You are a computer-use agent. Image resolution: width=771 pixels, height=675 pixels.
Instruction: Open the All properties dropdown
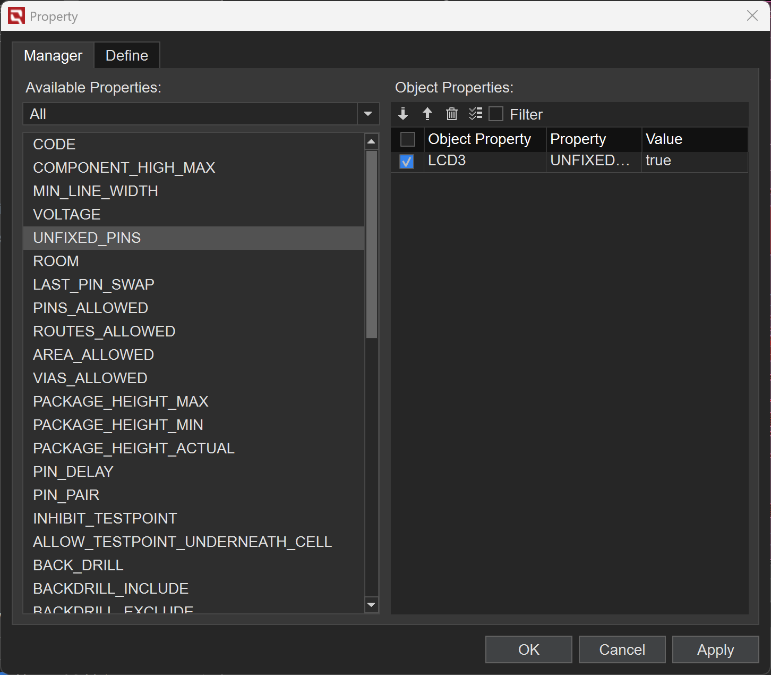368,114
